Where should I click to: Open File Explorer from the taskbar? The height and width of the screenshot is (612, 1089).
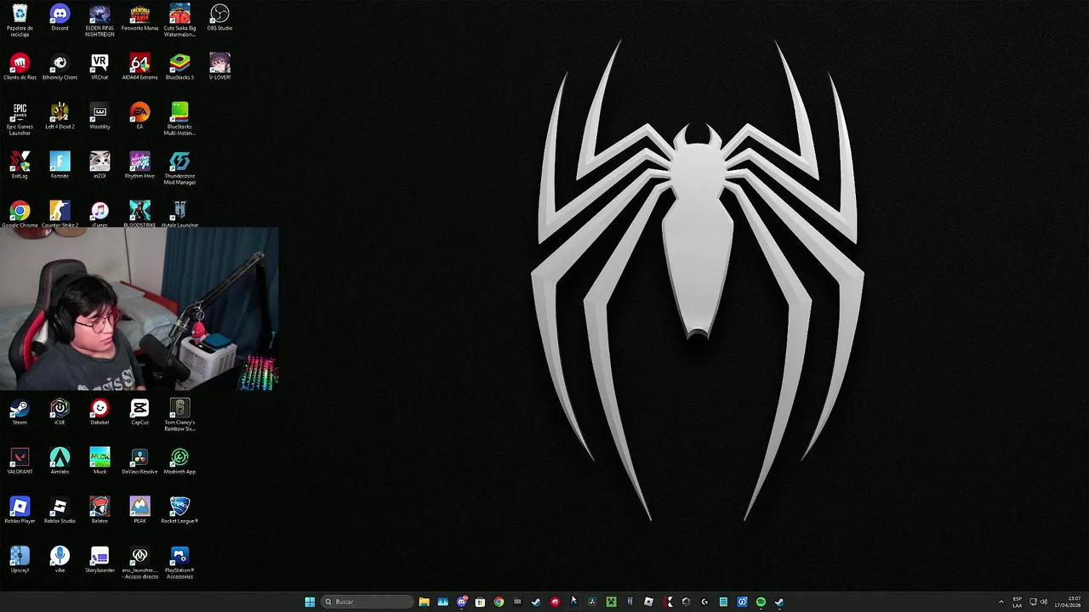pos(424,602)
